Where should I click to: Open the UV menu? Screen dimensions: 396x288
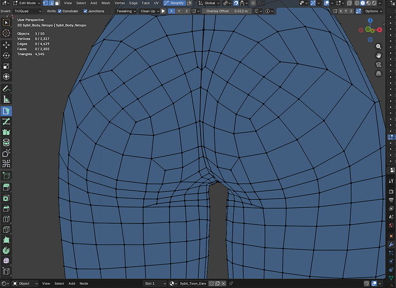[x=156, y=3]
